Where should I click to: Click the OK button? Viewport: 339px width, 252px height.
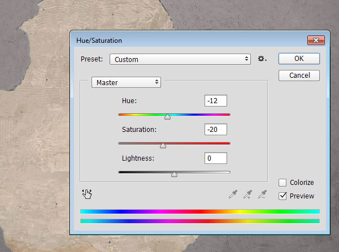299,59
